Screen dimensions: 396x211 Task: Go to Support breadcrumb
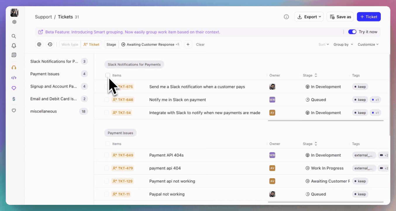coord(43,17)
